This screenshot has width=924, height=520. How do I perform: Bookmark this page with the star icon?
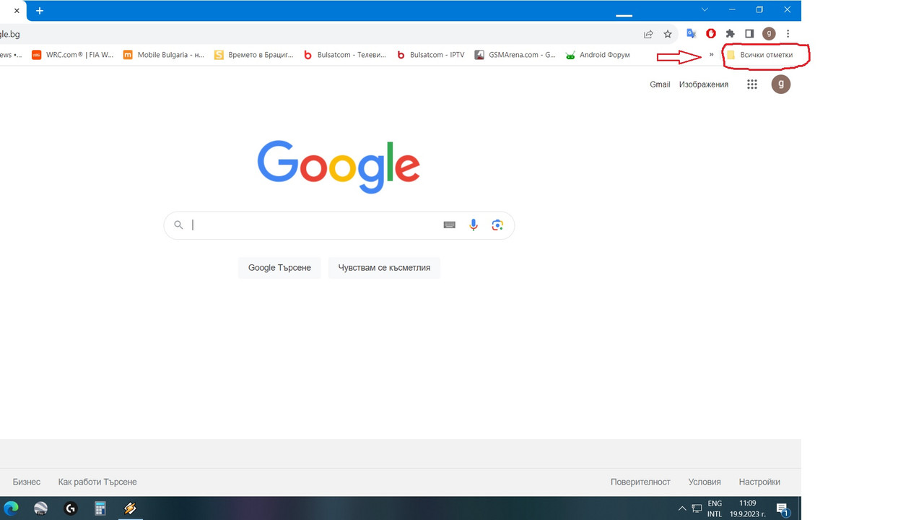click(668, 33)
